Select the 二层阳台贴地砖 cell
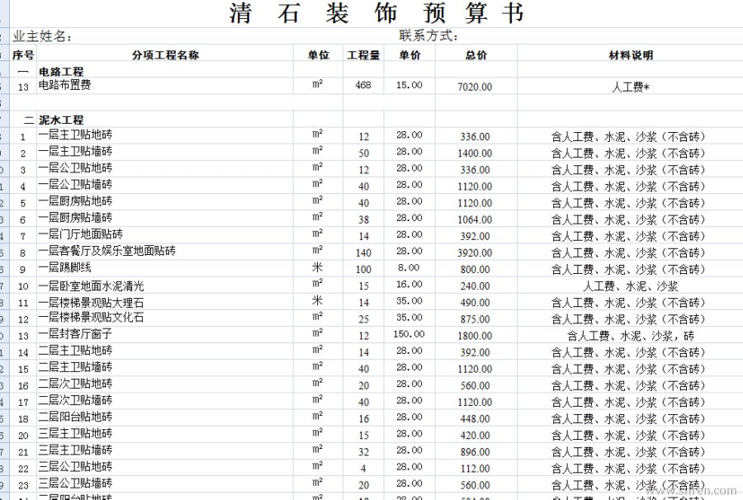 165,417
